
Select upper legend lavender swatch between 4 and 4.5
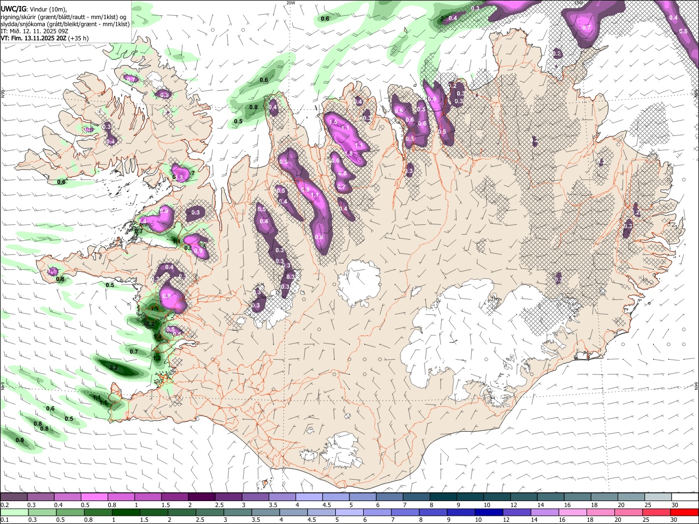(309, 497)
